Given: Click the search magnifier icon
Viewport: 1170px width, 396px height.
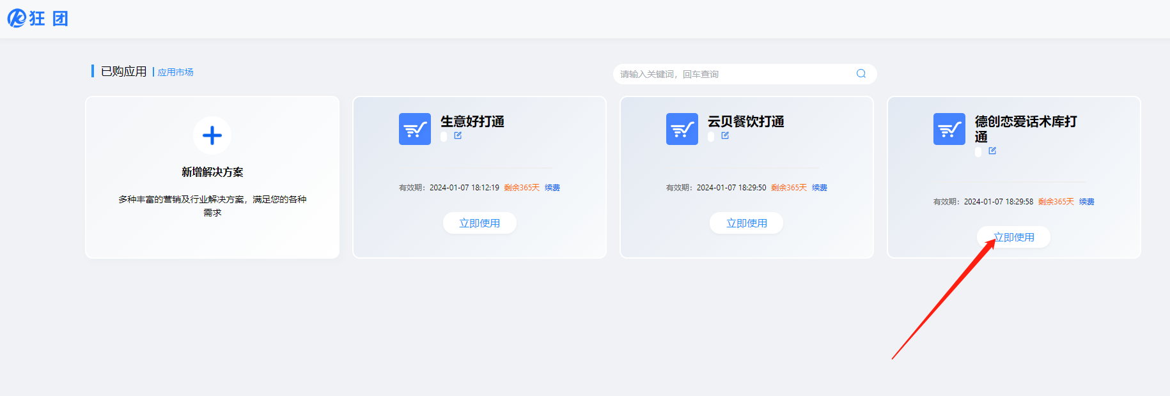Looking at the screenshot, I should (x=861, y=73).
